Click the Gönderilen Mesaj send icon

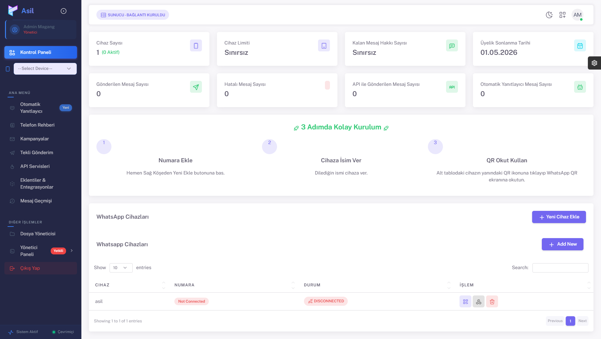(x=196, y=87)
